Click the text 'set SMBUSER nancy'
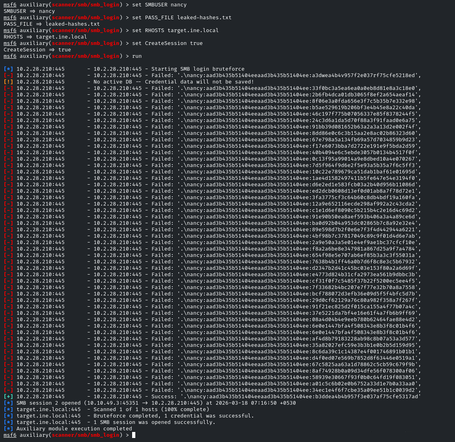Screen dimensions: 455x442 [159, 5]
